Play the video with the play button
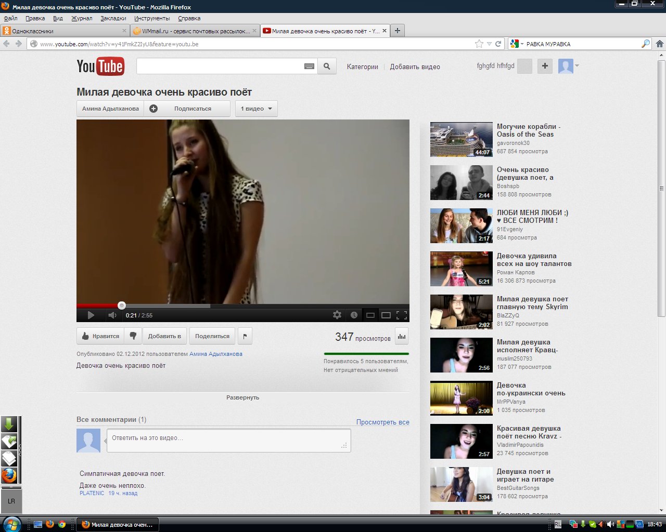Screen dimensions: 666x532 click(91, 315)
